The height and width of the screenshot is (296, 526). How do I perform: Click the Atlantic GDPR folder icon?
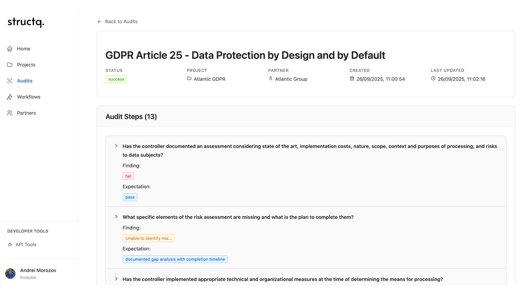tap(189, 79)
